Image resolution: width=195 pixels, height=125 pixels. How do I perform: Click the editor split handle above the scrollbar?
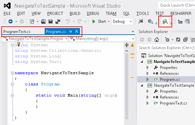pyautogui.click(x=127, y=45)
